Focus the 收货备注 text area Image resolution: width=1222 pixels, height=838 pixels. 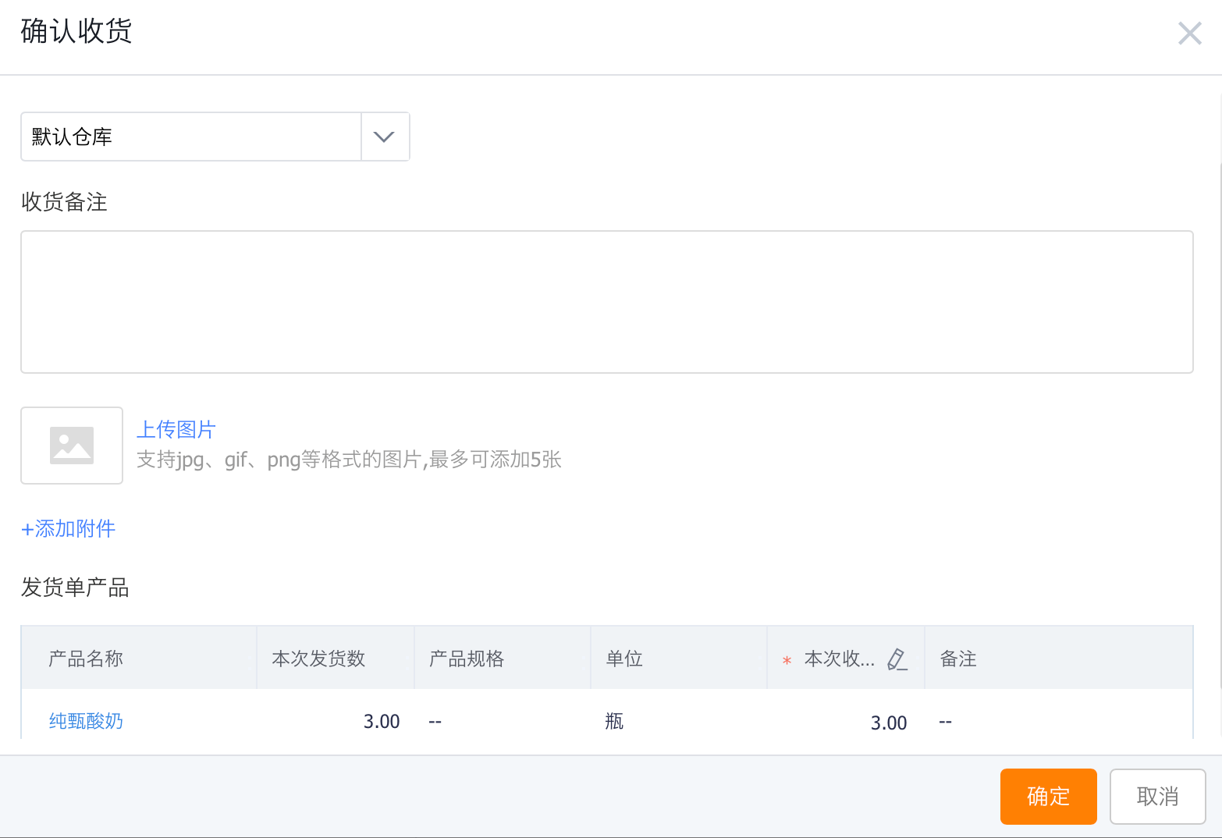click(x=606, y=301)
